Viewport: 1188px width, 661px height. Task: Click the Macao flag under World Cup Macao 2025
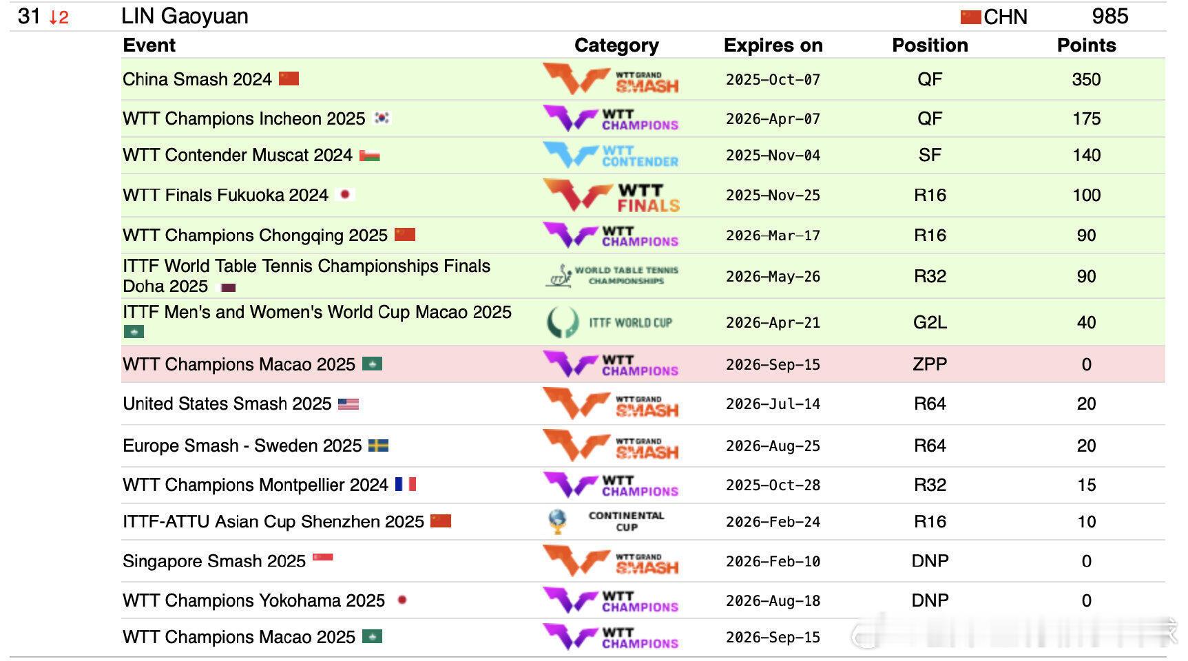(x=134, y=332)
